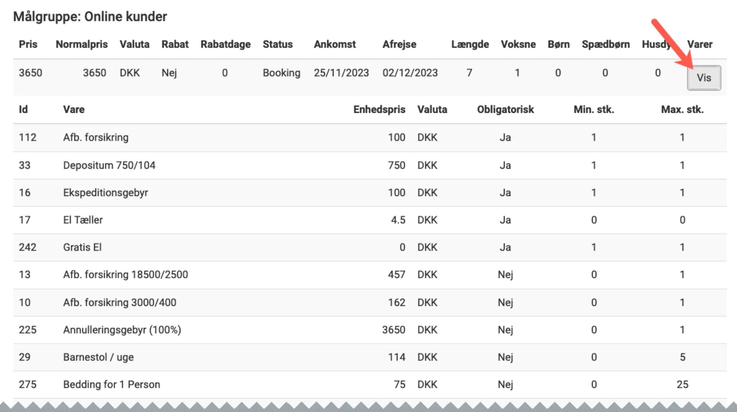Click the Enhedspris column header
Viewport: 737px width, 412px height.
click(x=379, y=110)
